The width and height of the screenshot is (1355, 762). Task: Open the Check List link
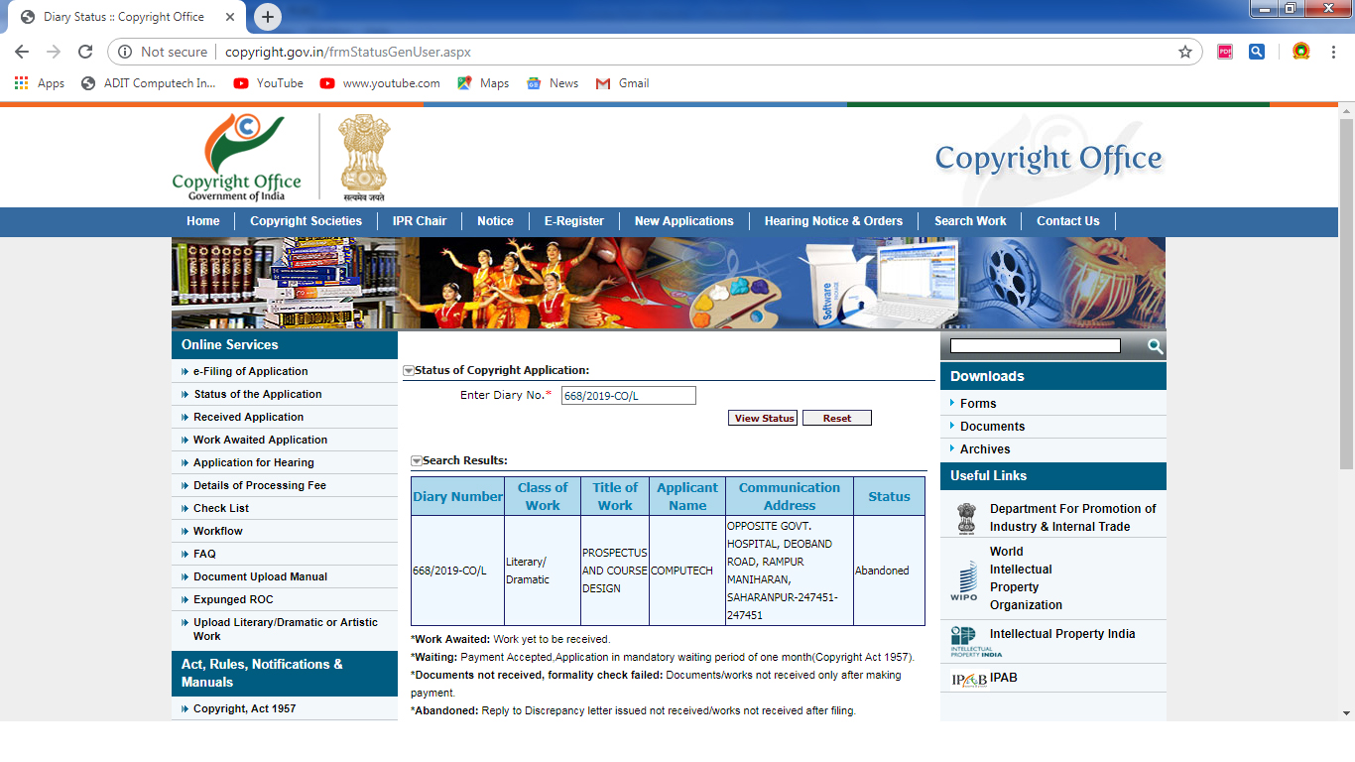tap(221, 508)
